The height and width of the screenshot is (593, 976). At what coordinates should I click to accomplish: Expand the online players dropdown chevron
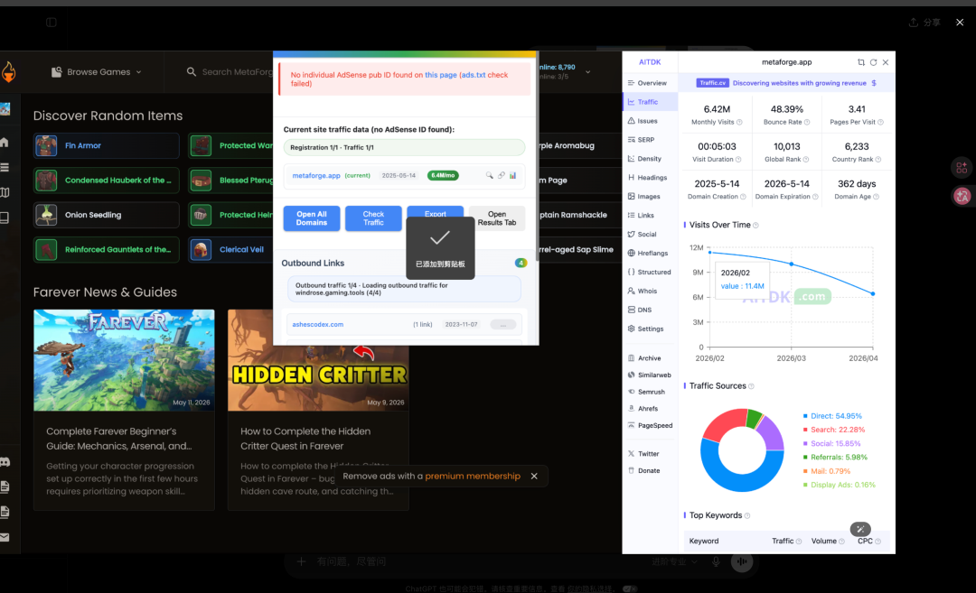[x=587, y=72]
